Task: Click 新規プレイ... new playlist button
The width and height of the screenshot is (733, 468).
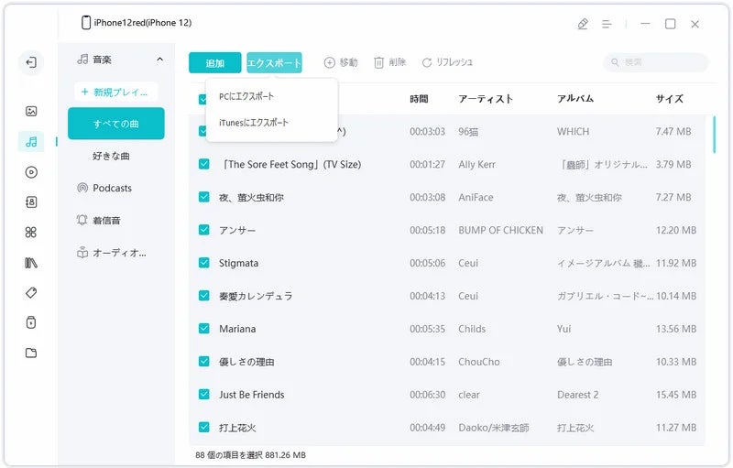Action: point(116,92)
